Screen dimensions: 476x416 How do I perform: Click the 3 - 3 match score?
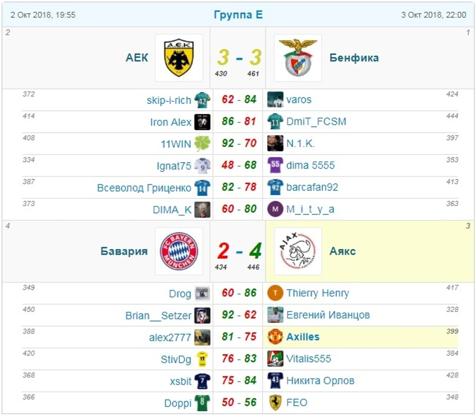pos(239,58)
